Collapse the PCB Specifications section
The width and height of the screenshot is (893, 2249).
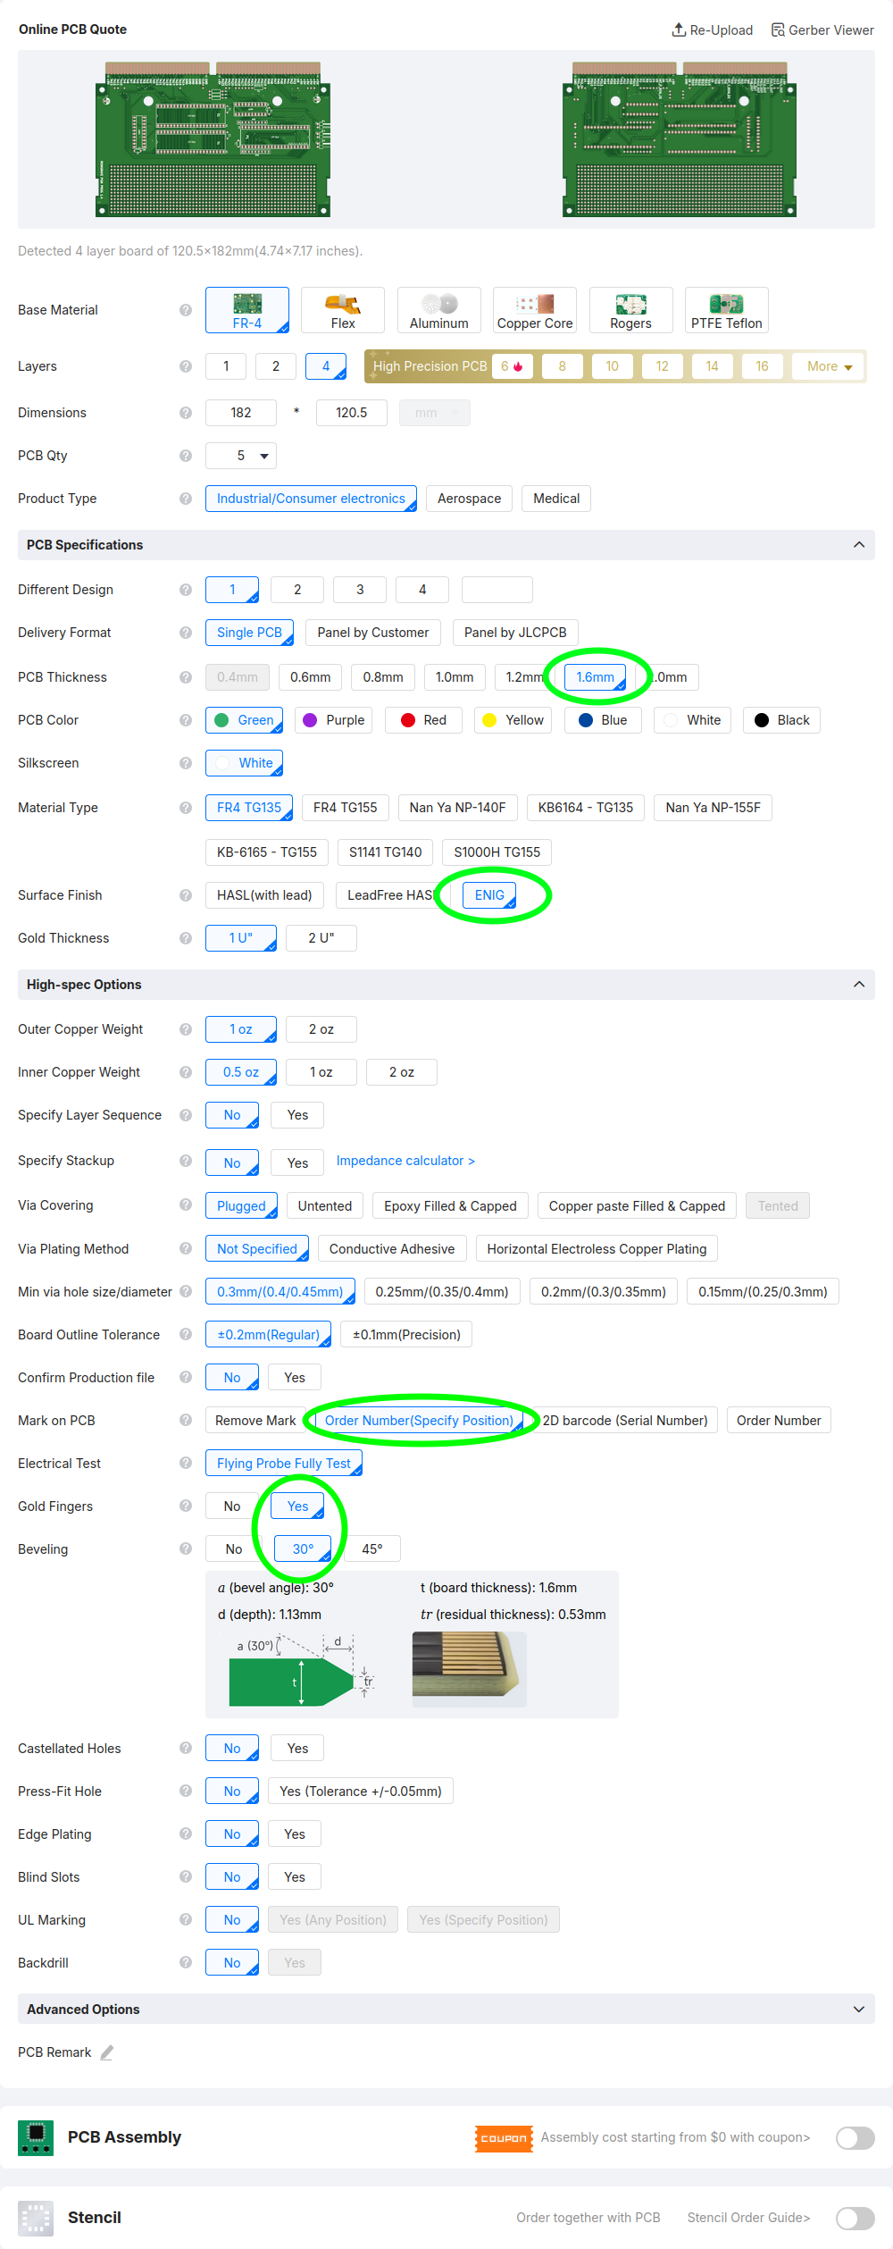(858, 545)
